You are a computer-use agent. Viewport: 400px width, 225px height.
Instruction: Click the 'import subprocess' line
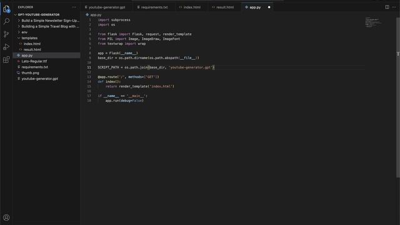pyautogui.click(x=114, y=20)
